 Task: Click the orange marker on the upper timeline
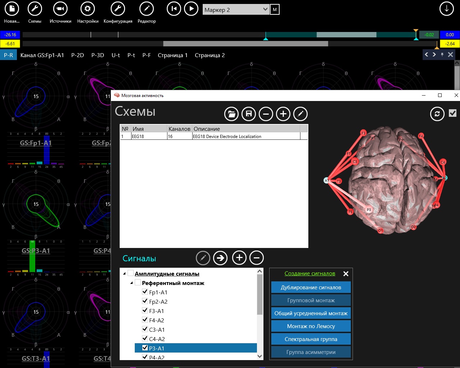(416, 31)
